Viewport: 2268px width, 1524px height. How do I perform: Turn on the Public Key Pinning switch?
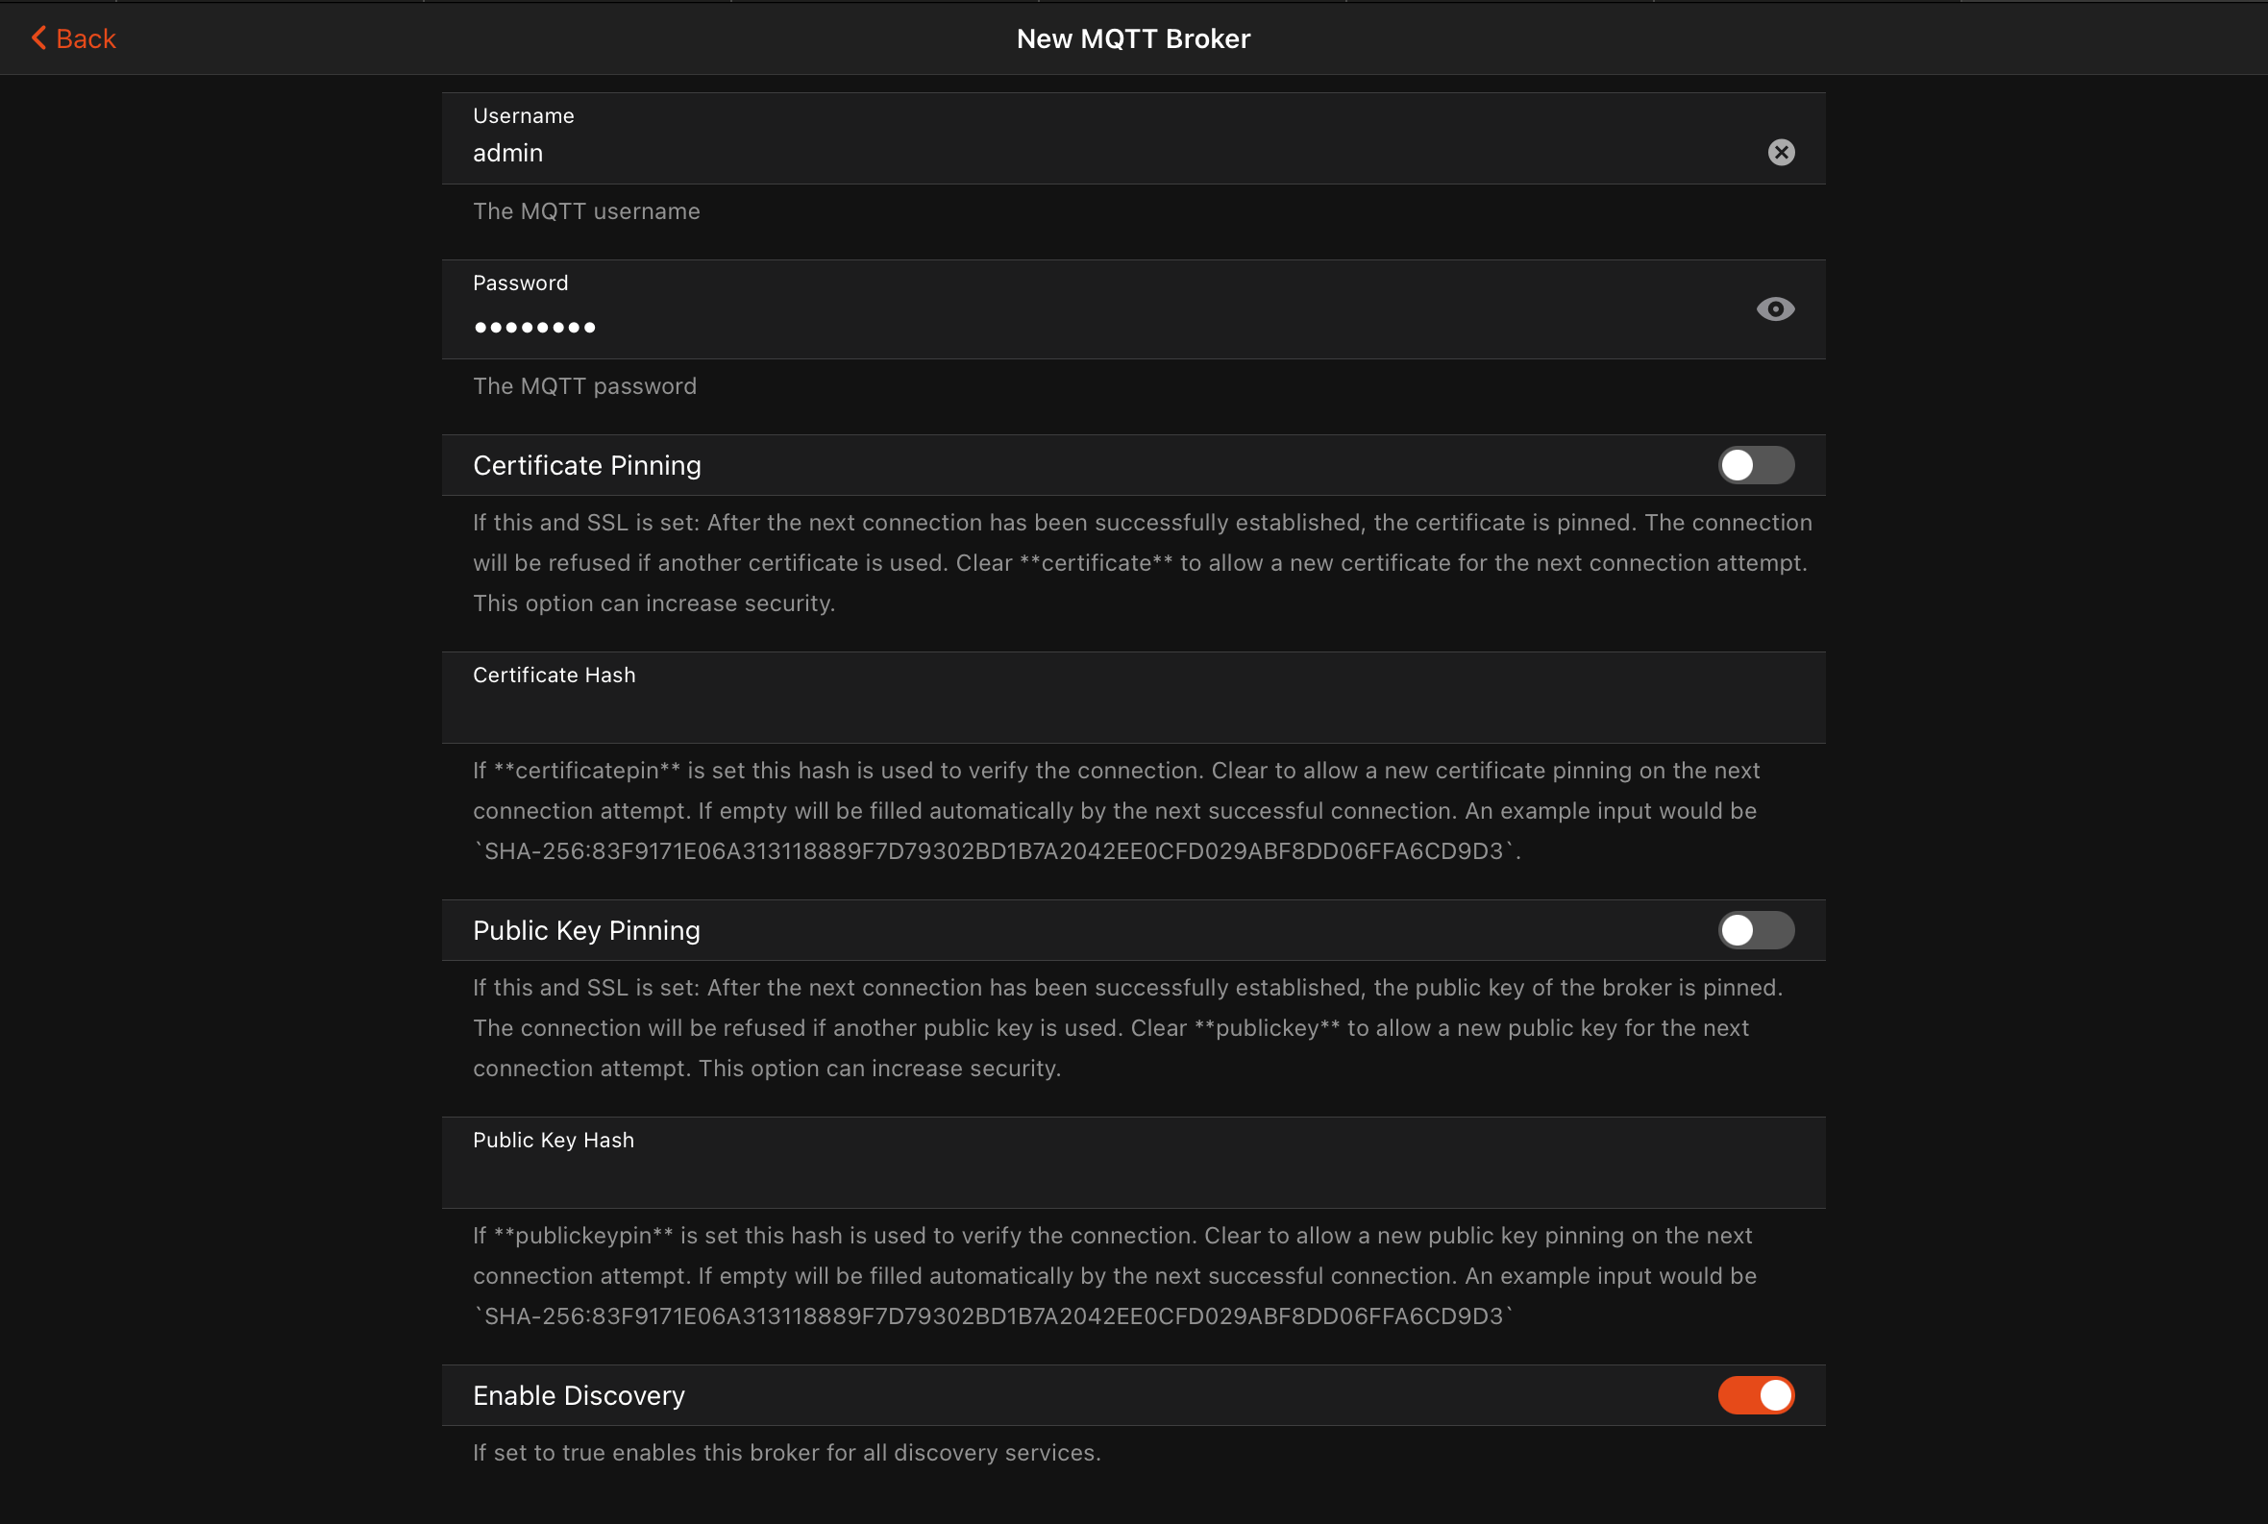1755,930
